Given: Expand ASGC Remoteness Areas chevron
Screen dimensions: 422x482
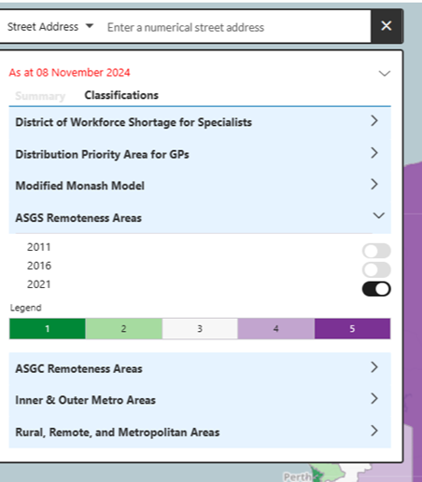Looking at the screenshot, I should [x=374, y=367].
